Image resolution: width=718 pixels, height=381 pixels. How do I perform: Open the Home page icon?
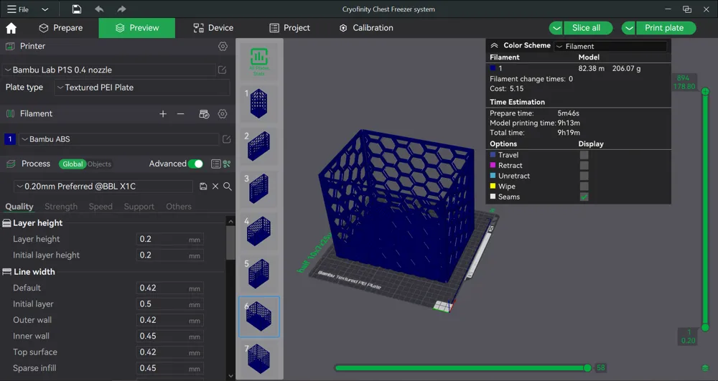pyautogui.click(x=11, y=28)
